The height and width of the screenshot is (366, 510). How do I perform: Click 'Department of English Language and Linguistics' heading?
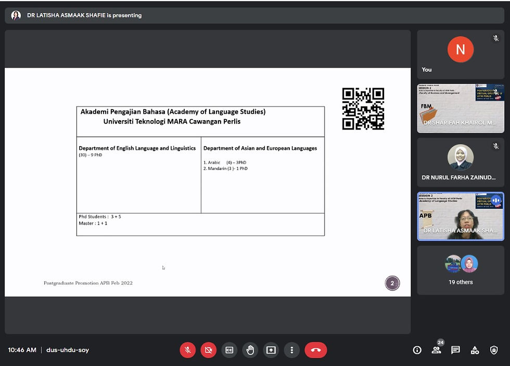(137, 148)
